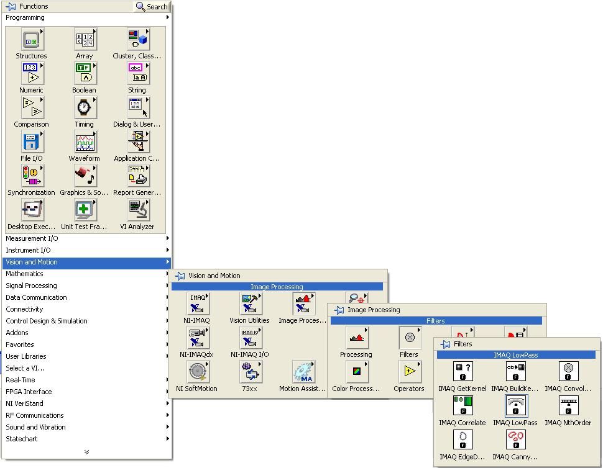Image resolution: width=603 pixels, height=468 pixels.
Task: Open the Addons category
Action: coord(86,333)
